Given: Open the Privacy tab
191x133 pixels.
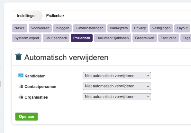Looking at the screenshot, I should pos(140,28).
